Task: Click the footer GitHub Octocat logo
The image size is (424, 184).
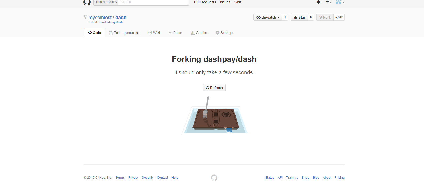Action: coord(214,178)
